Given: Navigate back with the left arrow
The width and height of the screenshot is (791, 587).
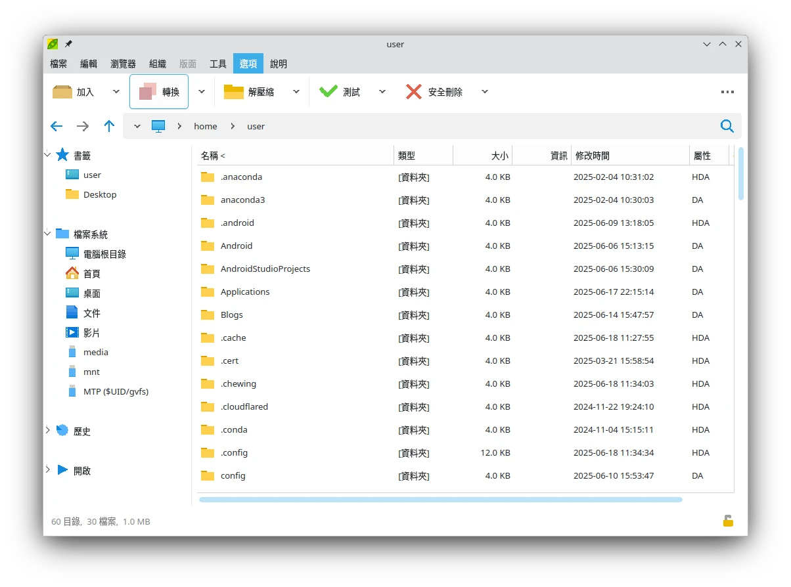Looking at the screenshot, I should (x=56, y=126).
